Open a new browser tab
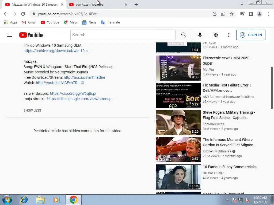The image size is (274, 205). pyautogui.click(x=136, y=5)
